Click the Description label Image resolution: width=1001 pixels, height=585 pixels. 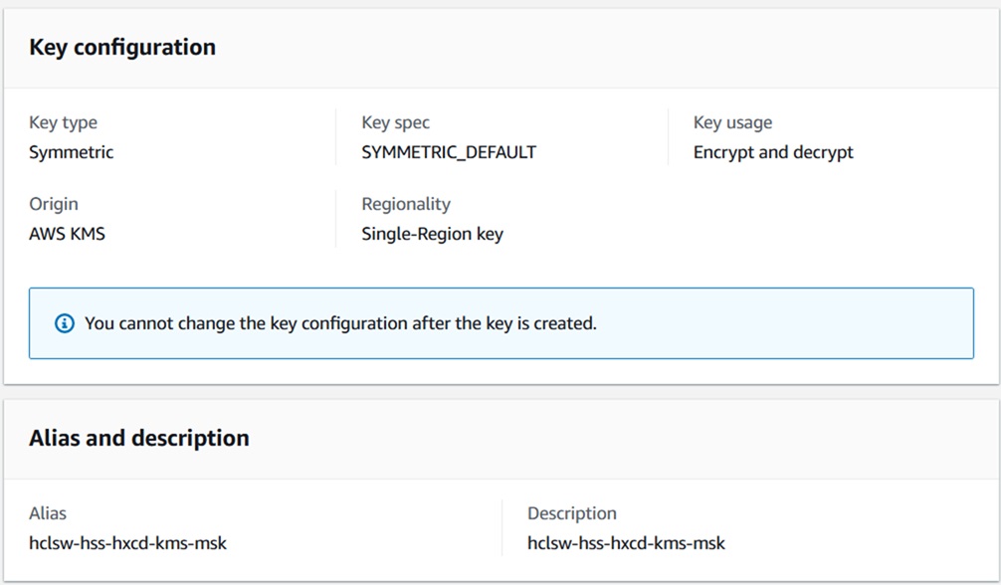(x=572, y=513)
